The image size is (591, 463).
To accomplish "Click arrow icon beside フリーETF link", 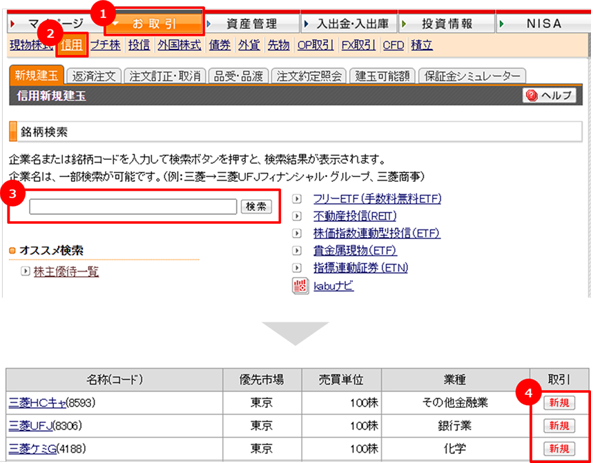I will coord(296,198).
